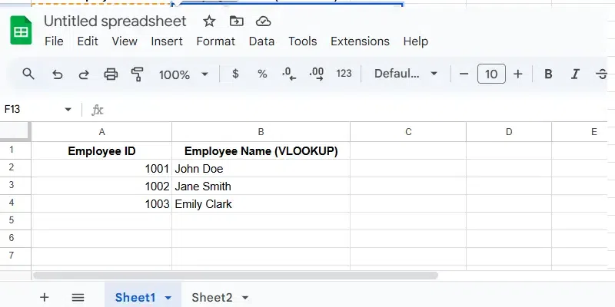This screenshot has width=615, height=307.
Task: Toggle bold formatting
Action: 548,74
